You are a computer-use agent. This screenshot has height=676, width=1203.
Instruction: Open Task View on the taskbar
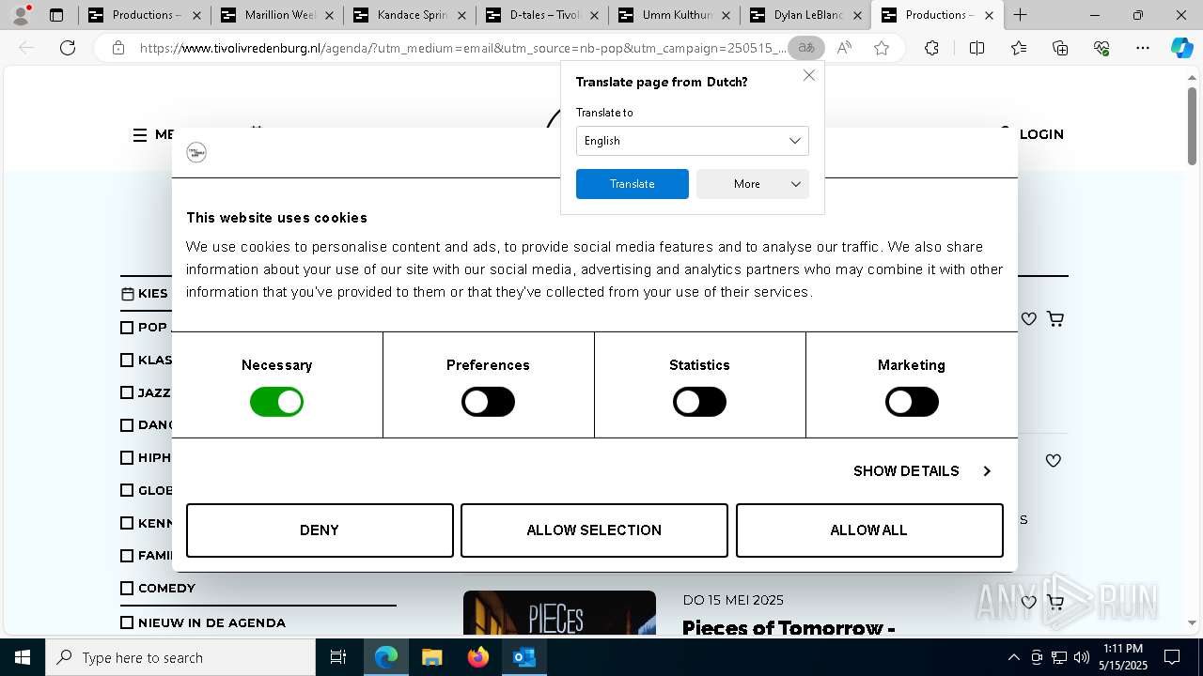point(338,657)
